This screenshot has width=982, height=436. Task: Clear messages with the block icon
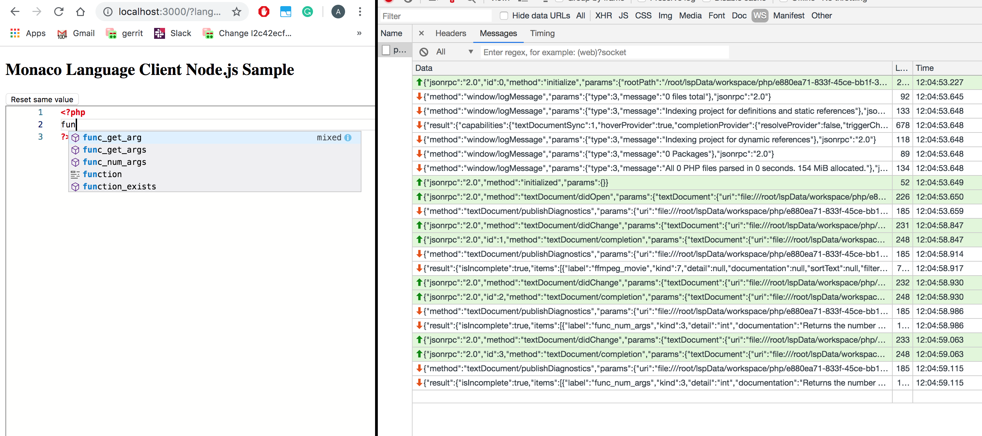click(423, 52)
